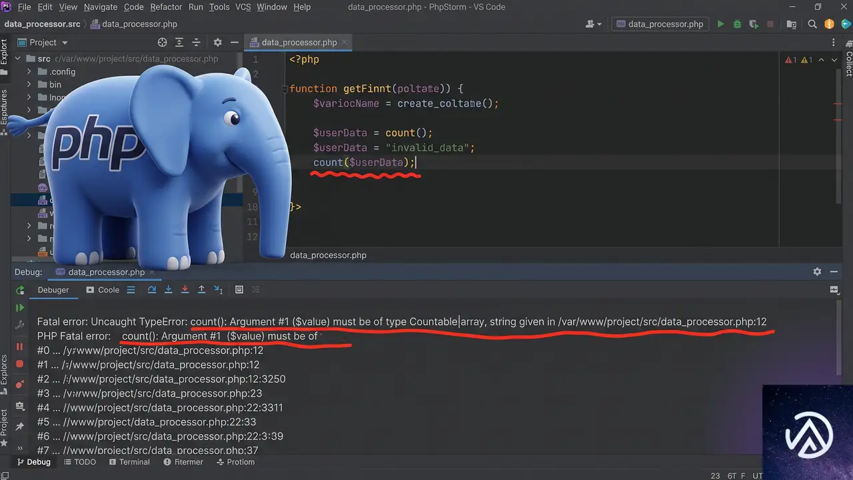Open the File menu
The image size is (853, 480).
[x=24, y=7]
